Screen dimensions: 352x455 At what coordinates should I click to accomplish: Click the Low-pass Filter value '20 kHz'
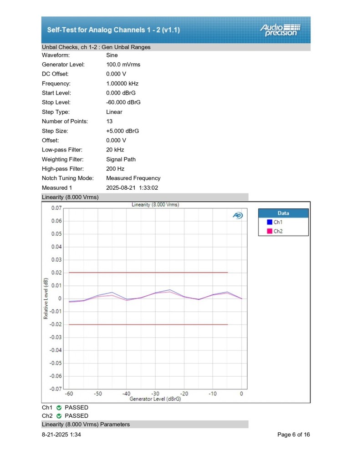pos(115,150)
